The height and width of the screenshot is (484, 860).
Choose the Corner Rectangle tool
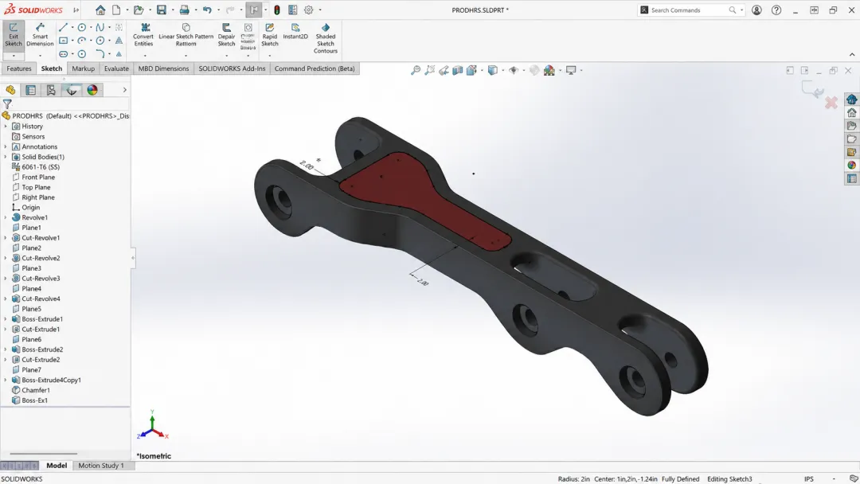coord(63,41)
